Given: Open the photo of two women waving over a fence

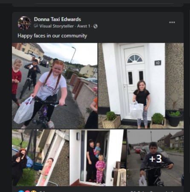Looking at the screenshot, I should point(40,157).
